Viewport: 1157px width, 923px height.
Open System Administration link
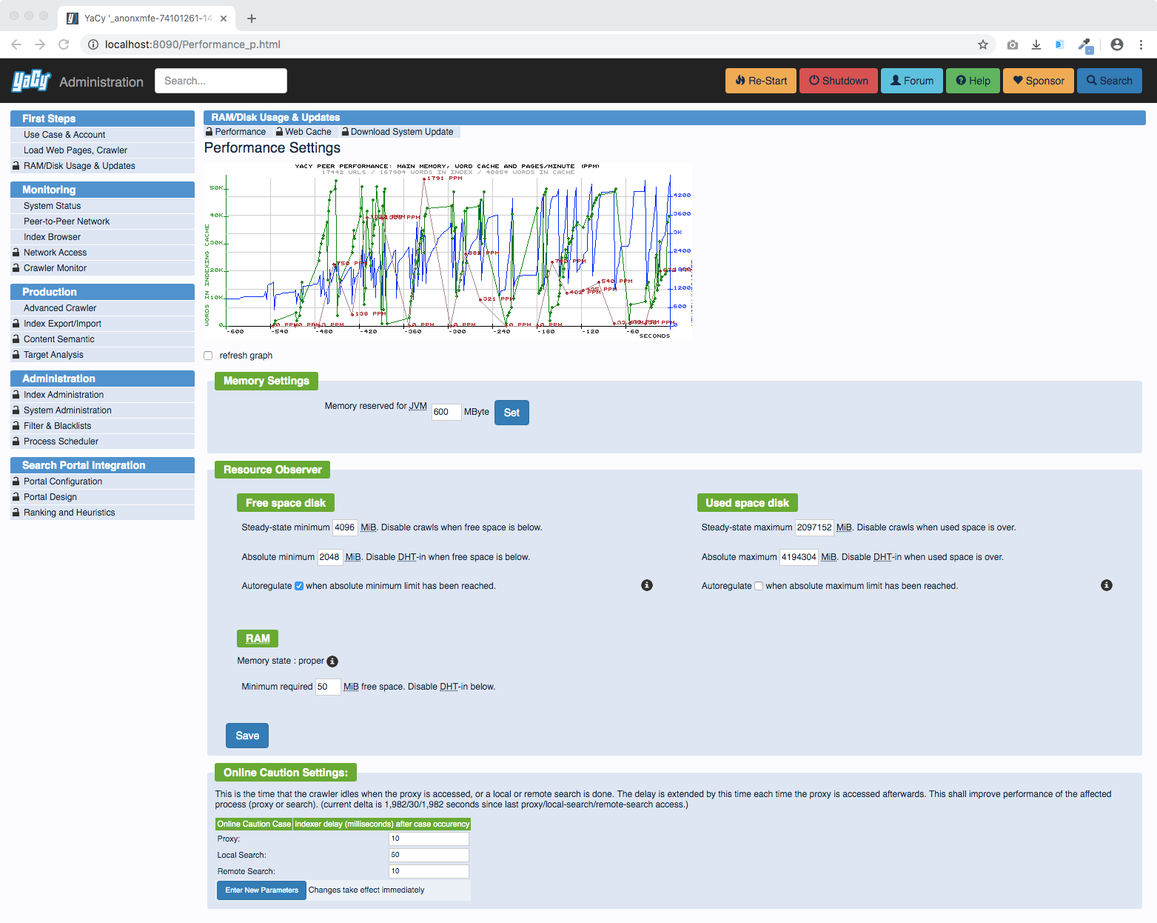pyautogui.click(x=102, y=410)
